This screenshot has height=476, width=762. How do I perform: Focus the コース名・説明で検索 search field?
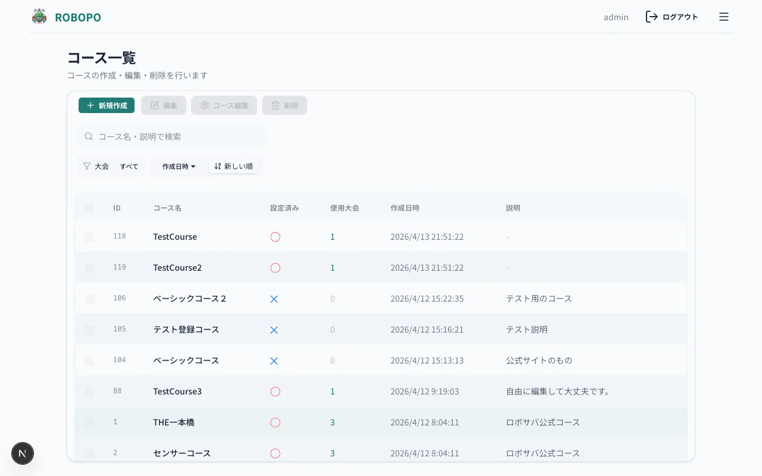[x=171, y=136]
